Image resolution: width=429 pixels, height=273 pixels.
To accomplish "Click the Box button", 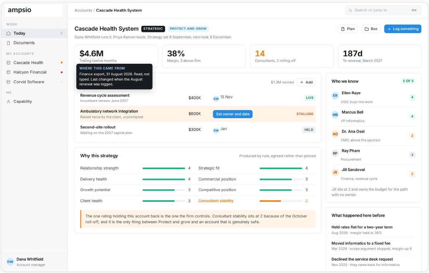I will tap(371, 29).
